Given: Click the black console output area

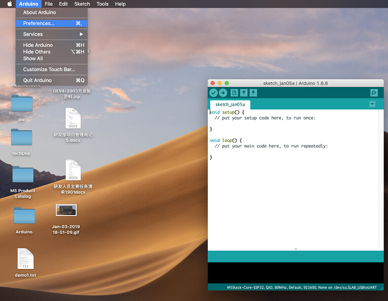Looking at the screenshot, I should [296, 273].
